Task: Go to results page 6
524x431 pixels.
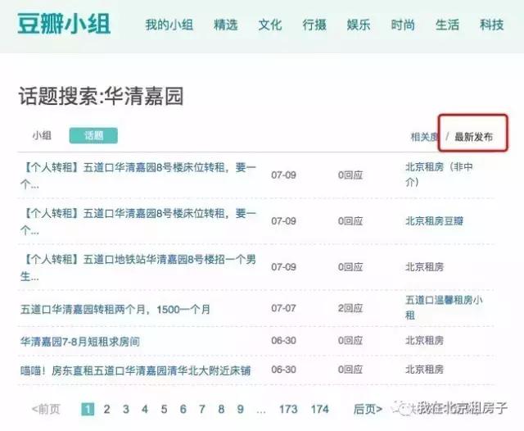Action: tap(183, 409)
